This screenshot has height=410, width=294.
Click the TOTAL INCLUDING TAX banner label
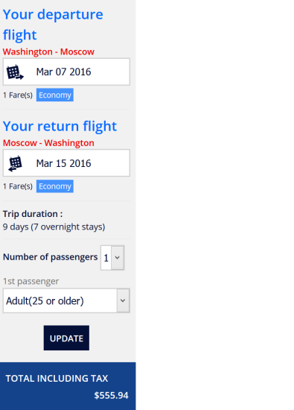(57, 379)
